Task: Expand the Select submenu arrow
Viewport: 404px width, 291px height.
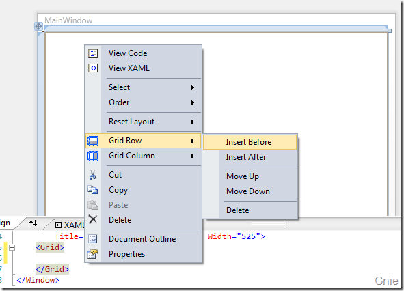Action: pyautogui.click(x=193, y=88)
